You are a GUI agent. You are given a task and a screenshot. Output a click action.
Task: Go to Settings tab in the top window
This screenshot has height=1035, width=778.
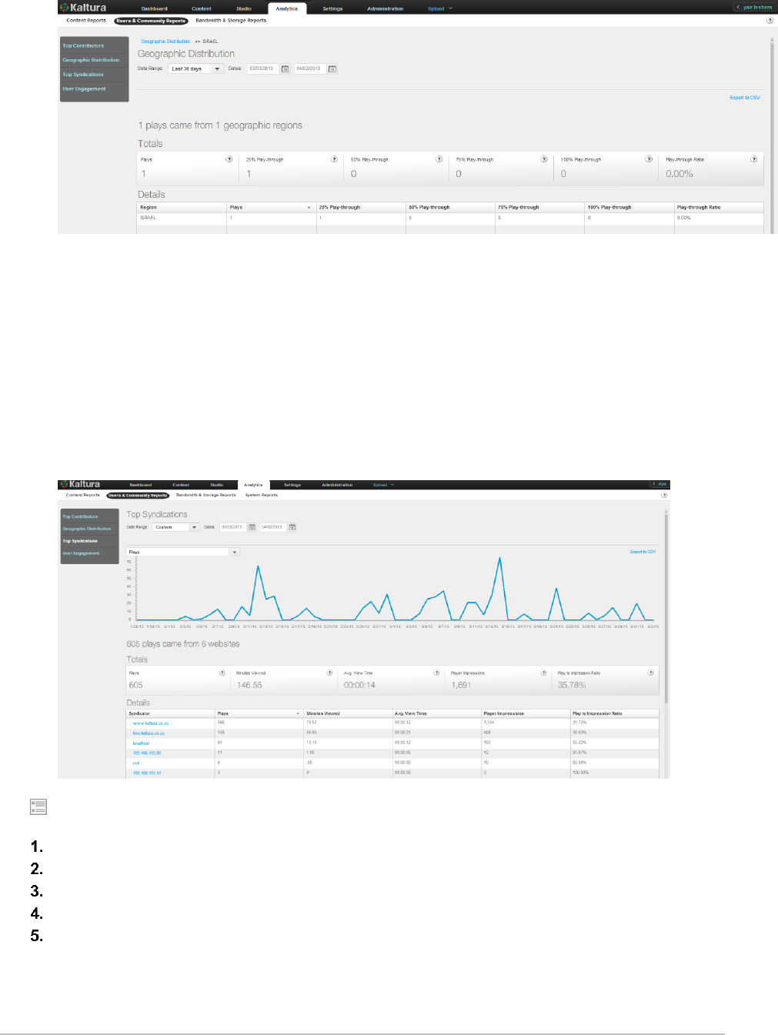[x=332, y=8]
